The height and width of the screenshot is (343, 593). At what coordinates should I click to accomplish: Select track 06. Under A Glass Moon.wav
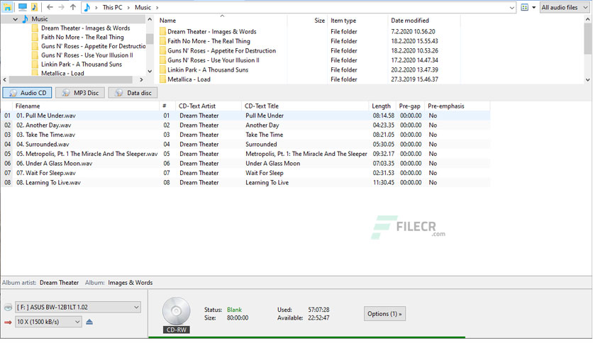click(x=54, y=163)
